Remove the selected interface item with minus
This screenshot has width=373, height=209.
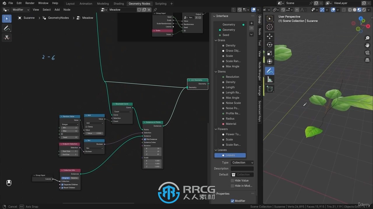pyautogui.click(x=251, y=28)
